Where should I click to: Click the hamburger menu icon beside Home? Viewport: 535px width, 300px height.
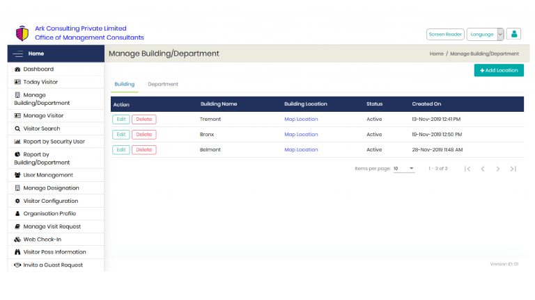pyautogui.click(x=17, y=53)
